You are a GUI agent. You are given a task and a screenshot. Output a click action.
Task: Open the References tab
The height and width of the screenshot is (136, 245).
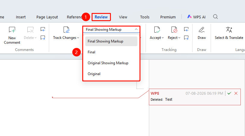point(74,17)
